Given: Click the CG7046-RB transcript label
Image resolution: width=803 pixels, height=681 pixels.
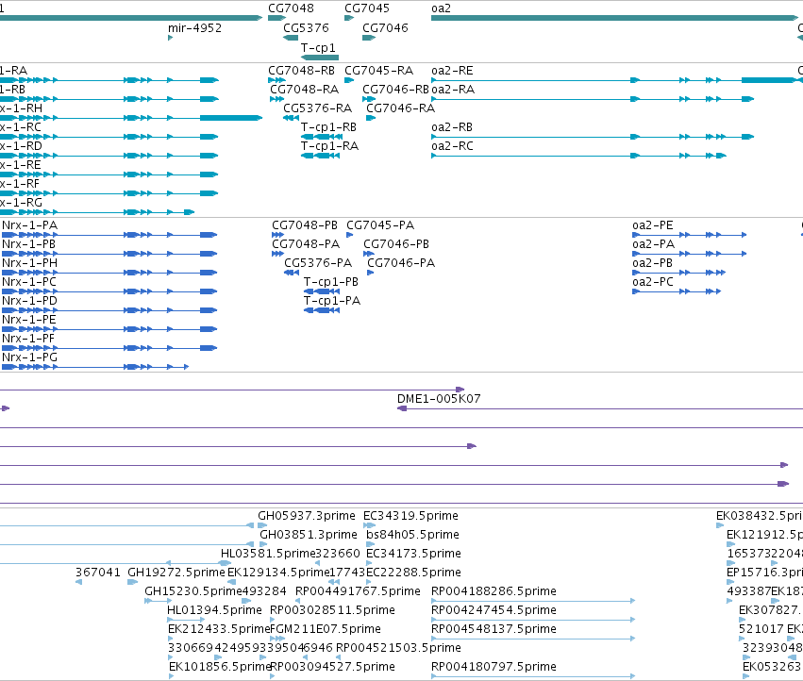Looking at the screenshot, I should (x=395, y=90).
